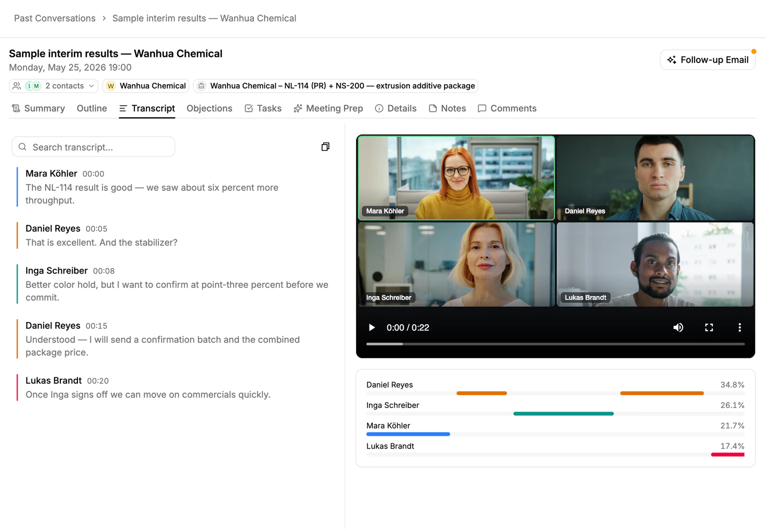
Task: Open the Wanhua Chemical company chip
Action: [x=146, y=86]
